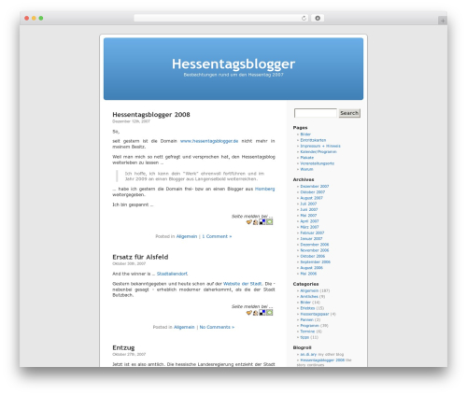
Task: Open the Dezember 2006 archive
Action: [315, 245]
